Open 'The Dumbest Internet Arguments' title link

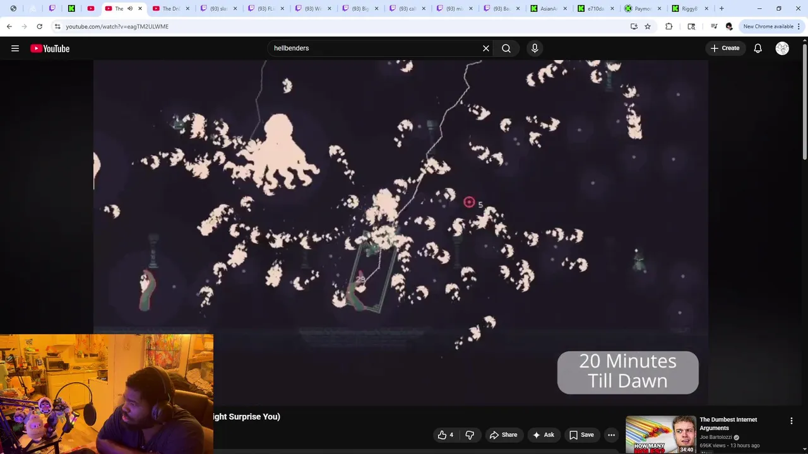(728, 424)
